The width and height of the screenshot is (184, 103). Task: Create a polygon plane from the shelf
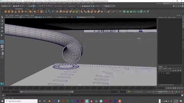pyautogui.click(x=22, y=11)
